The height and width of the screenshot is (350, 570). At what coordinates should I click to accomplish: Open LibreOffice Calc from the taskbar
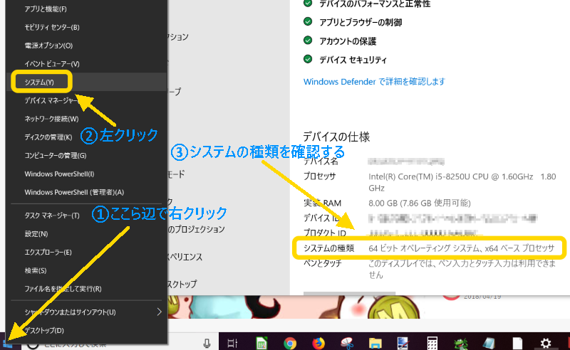pos(261,343)
